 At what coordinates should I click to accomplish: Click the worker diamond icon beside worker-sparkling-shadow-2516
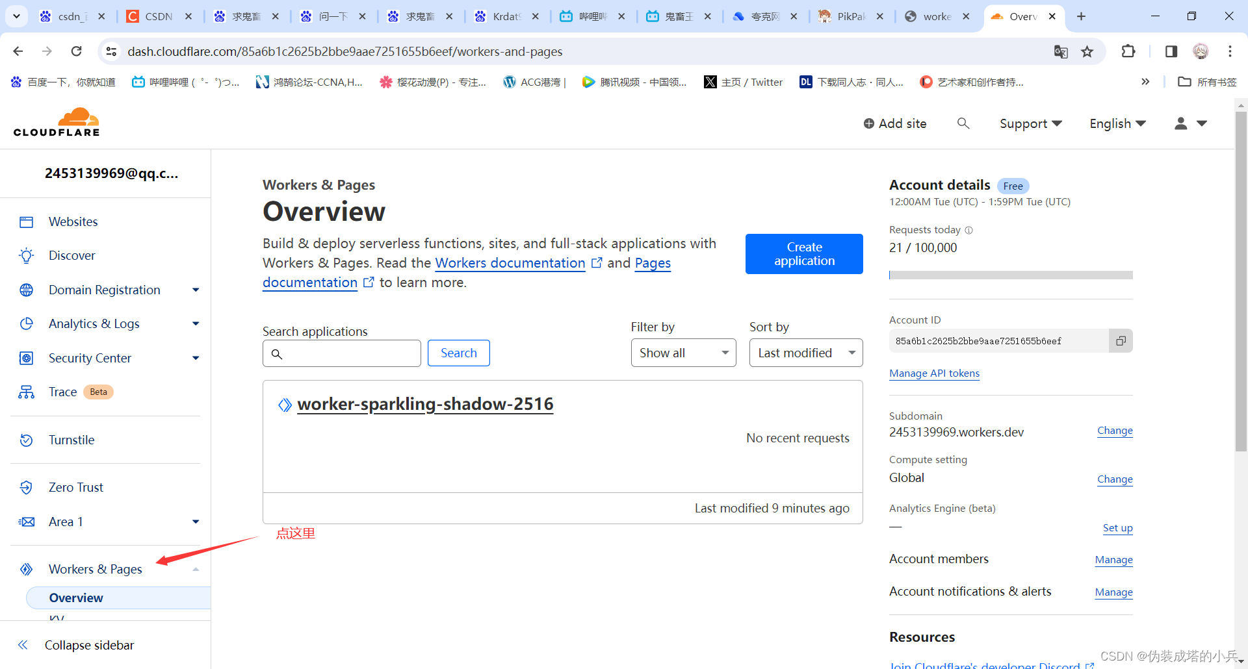[x=285, y=405]
